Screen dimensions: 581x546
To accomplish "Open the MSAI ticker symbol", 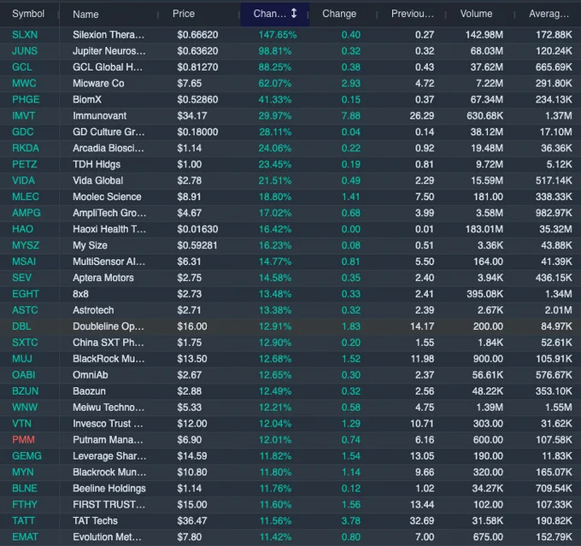I will click(x=24, y=261).
